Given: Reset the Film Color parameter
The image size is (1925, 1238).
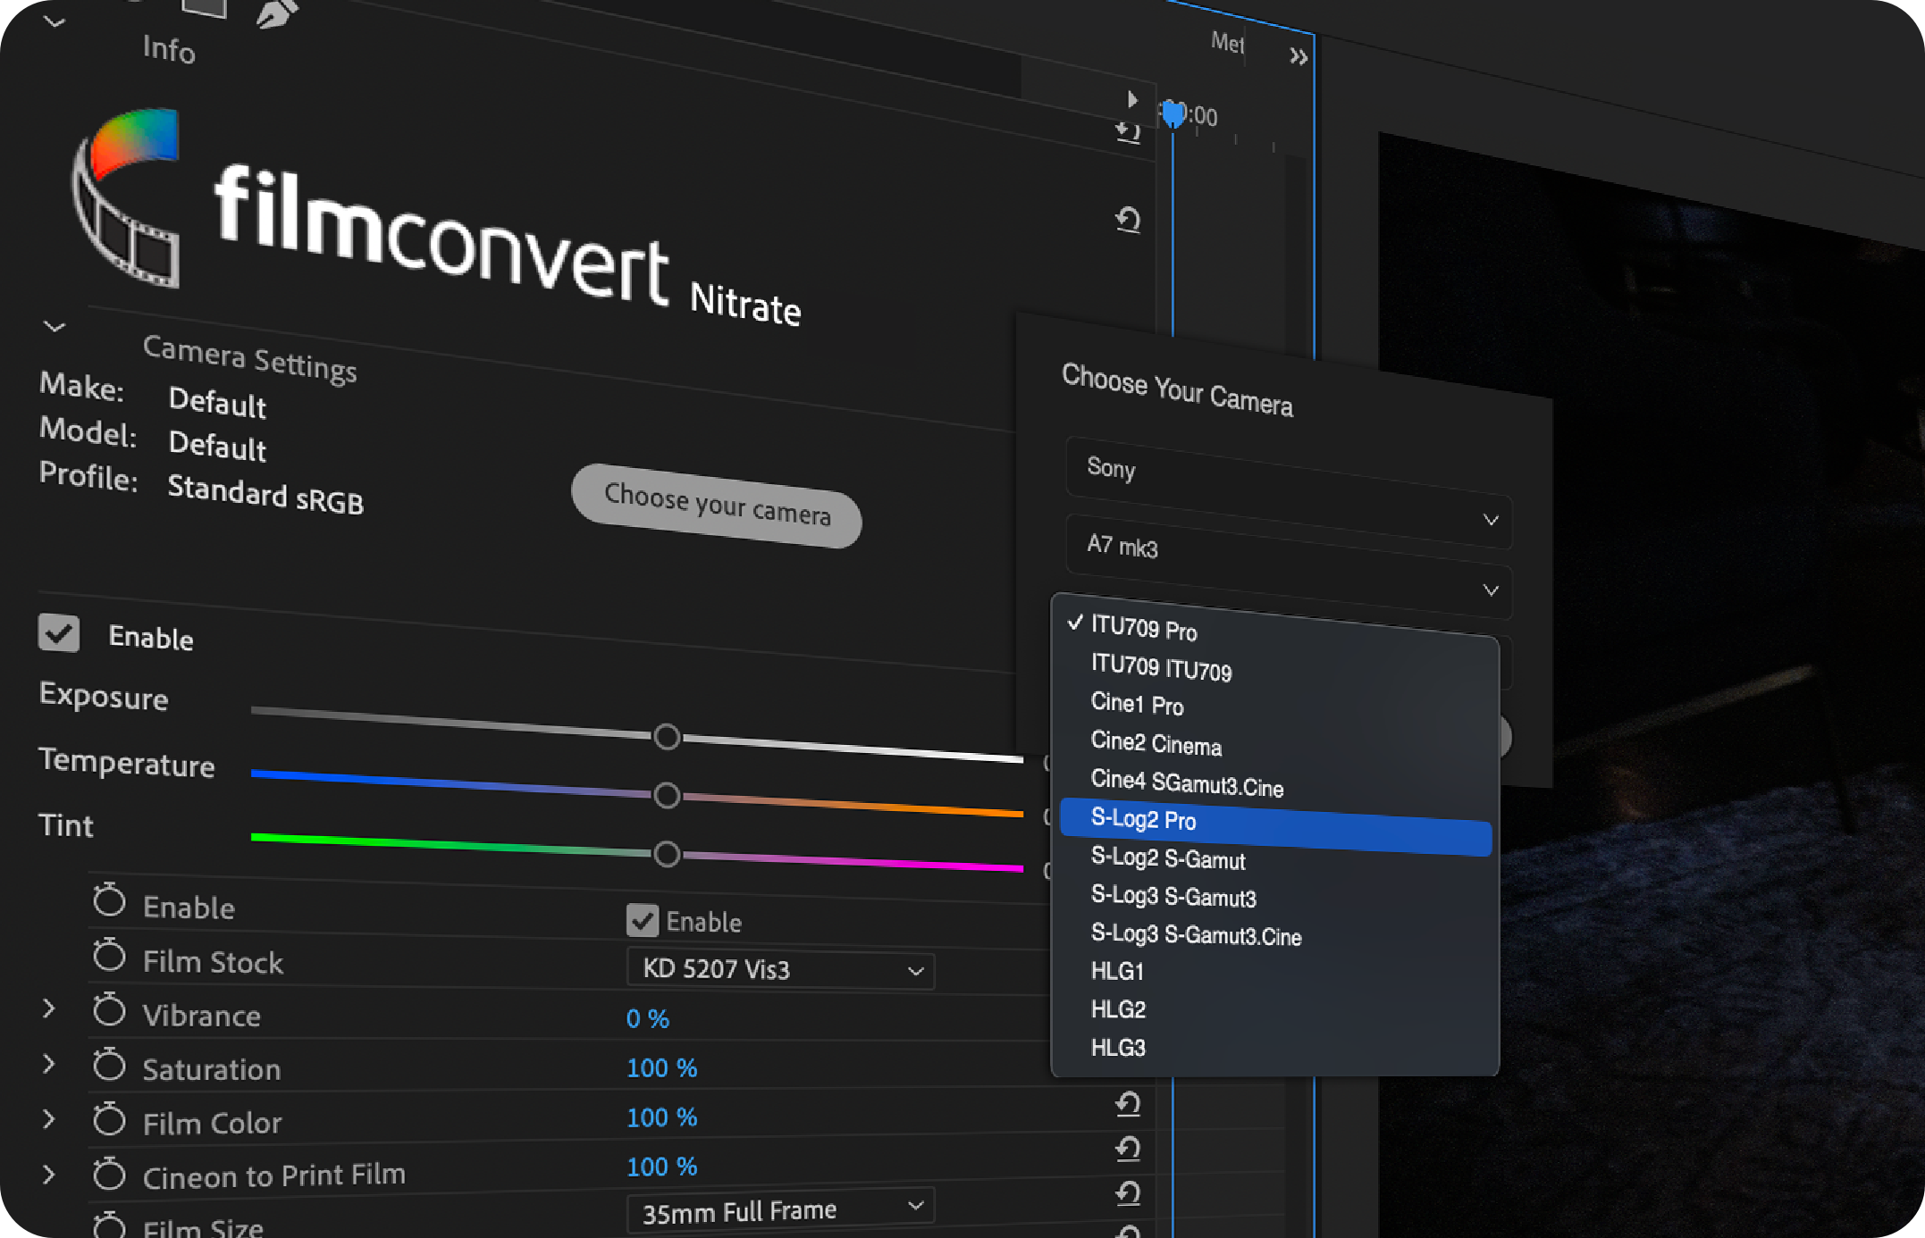Looking at the screenshot, I should pos(1128,1105).
